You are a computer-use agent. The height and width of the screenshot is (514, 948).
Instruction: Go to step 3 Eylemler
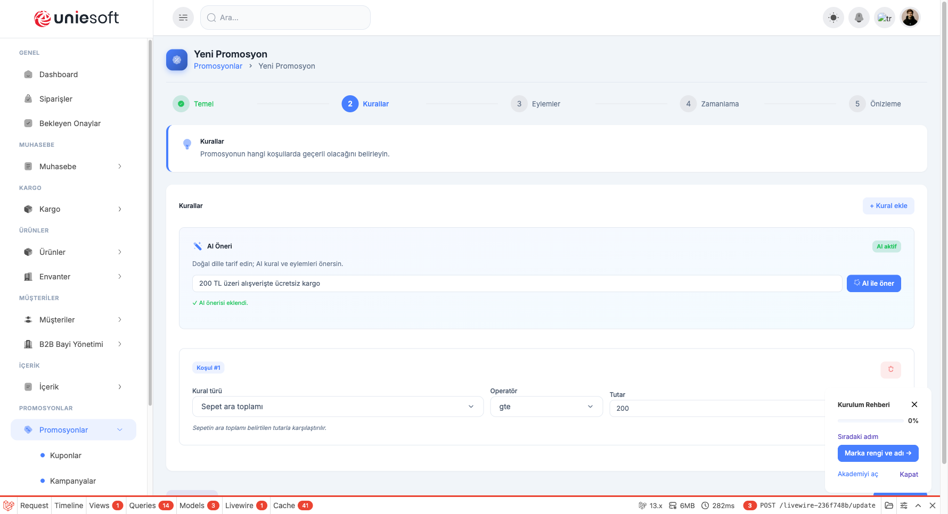536,104
